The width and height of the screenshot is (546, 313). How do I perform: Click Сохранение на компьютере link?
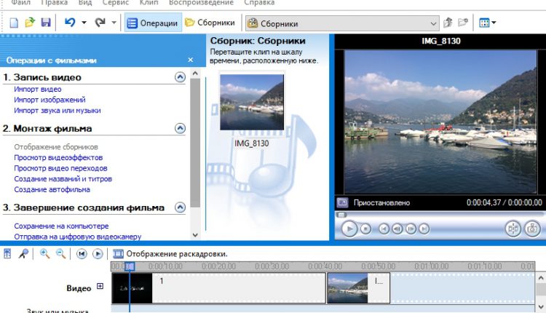coord(61,226)
